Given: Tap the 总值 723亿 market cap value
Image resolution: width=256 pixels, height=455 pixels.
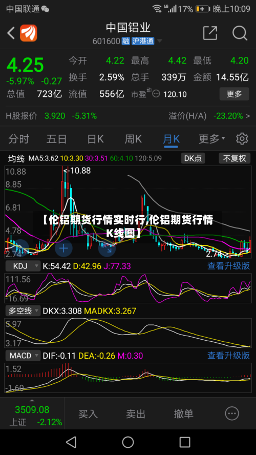Looking at the screenshot, I should point(49,94).
